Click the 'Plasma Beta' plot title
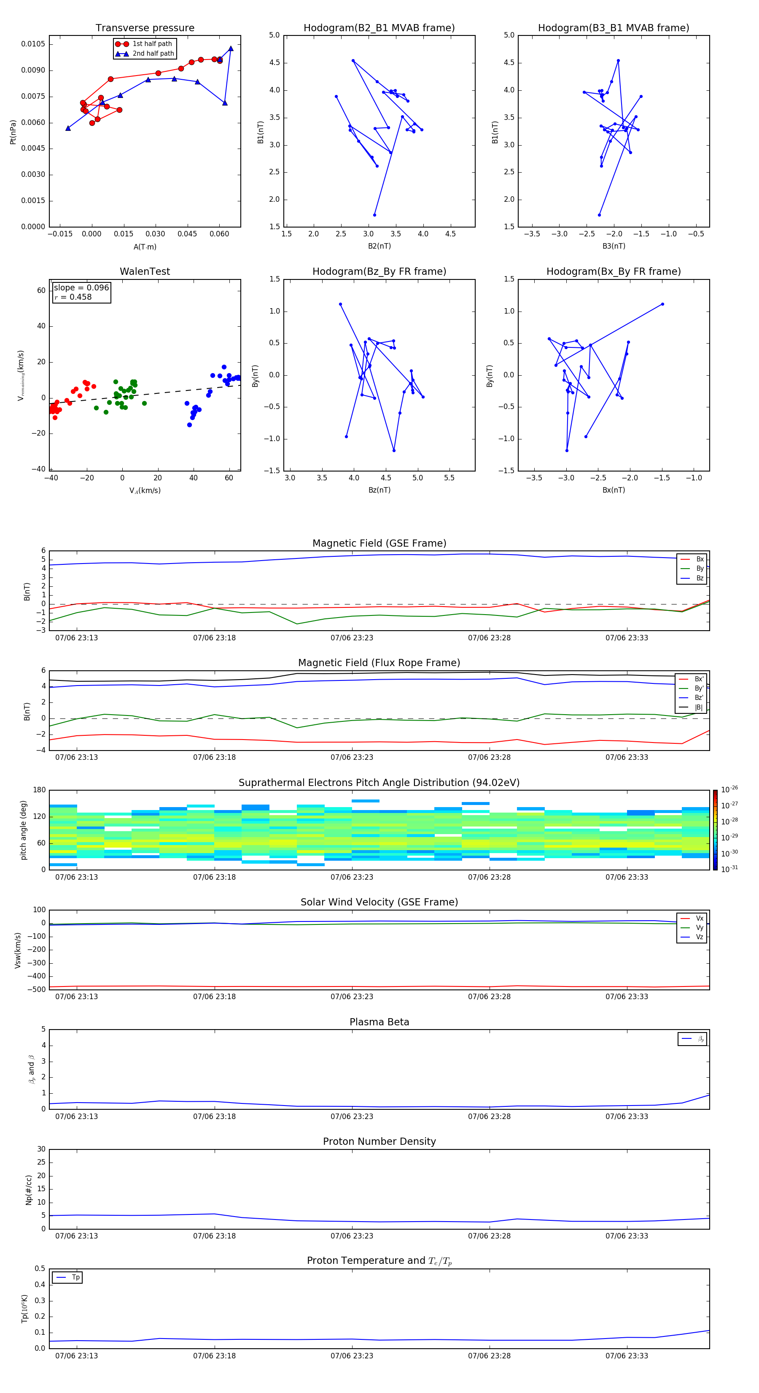The height and width of the screenshot is (1393, 759). tap(379, 1022)
